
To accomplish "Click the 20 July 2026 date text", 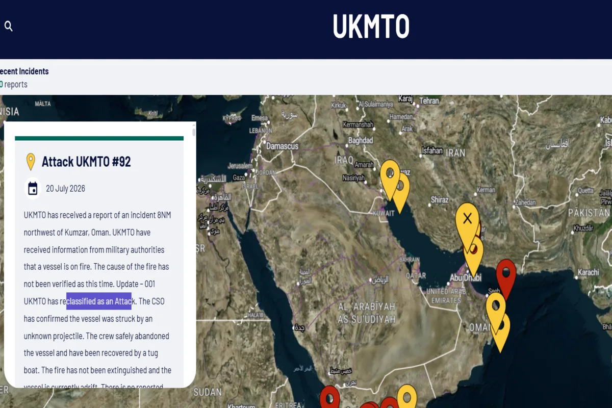I will 65,189.
